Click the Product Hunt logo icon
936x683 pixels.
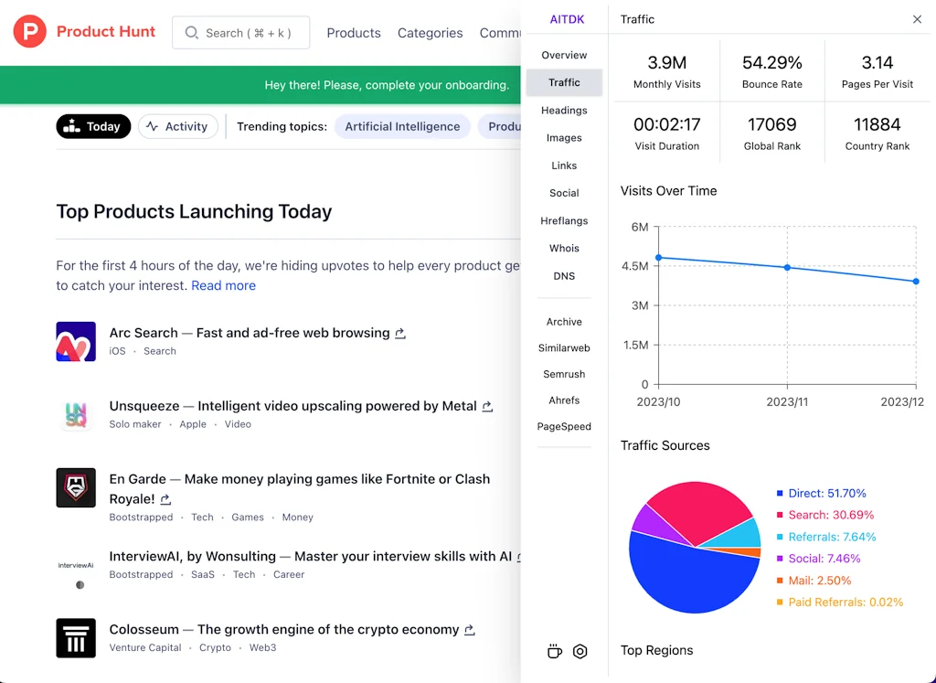(x=30, y=32)
